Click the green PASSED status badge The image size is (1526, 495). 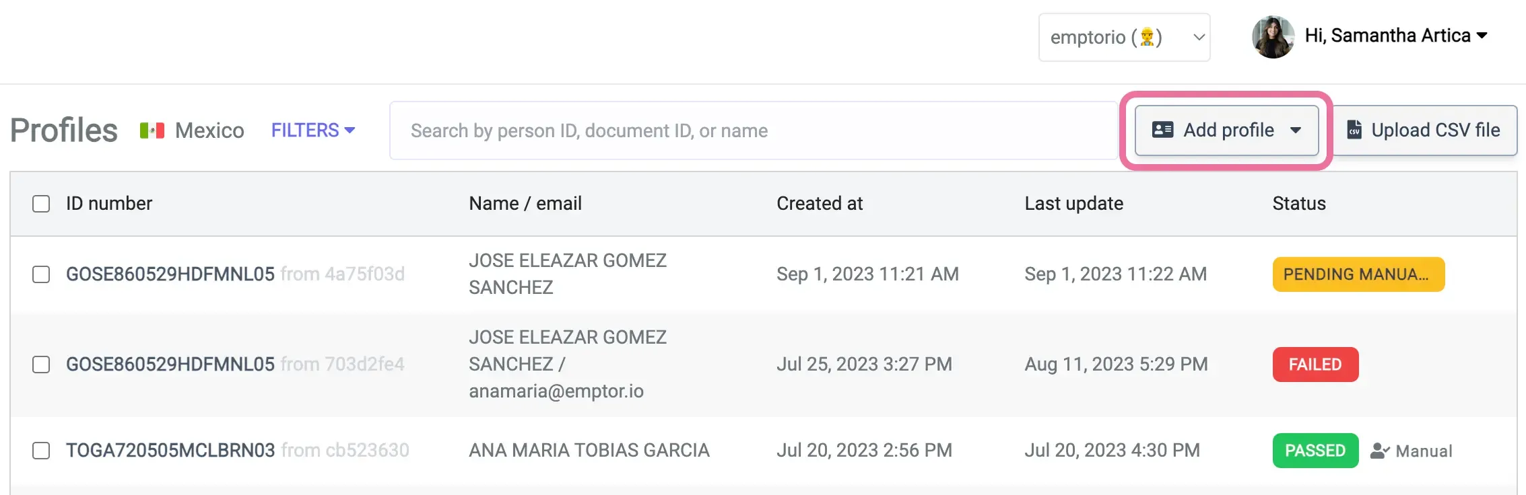(1315, 451)
